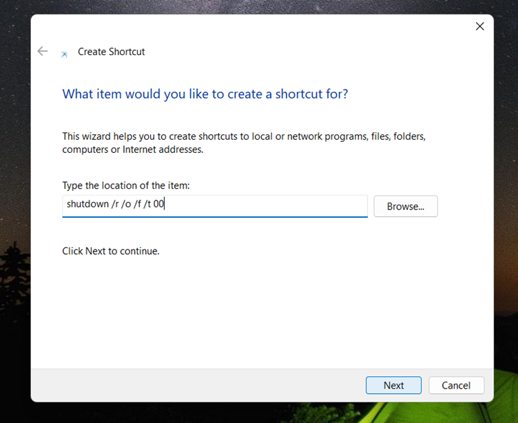The height and width of the screenshot is (423, 518).
Task: Cancel the Create Shortcut wizard
Action: point(456,385)
